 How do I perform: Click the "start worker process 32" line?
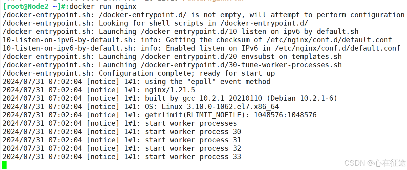click(x=122, y=148)
